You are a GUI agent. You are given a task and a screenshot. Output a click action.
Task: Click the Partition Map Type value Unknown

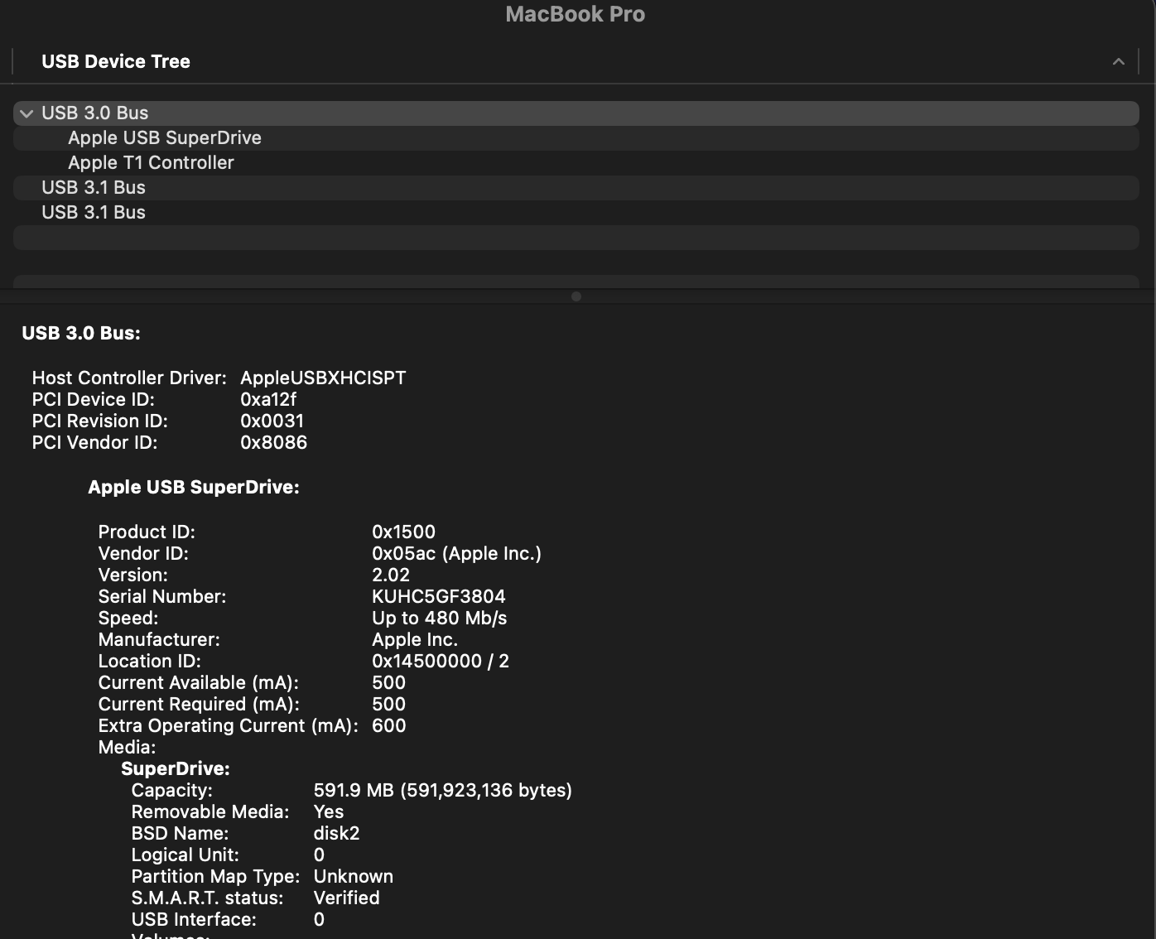coord(353,876)
